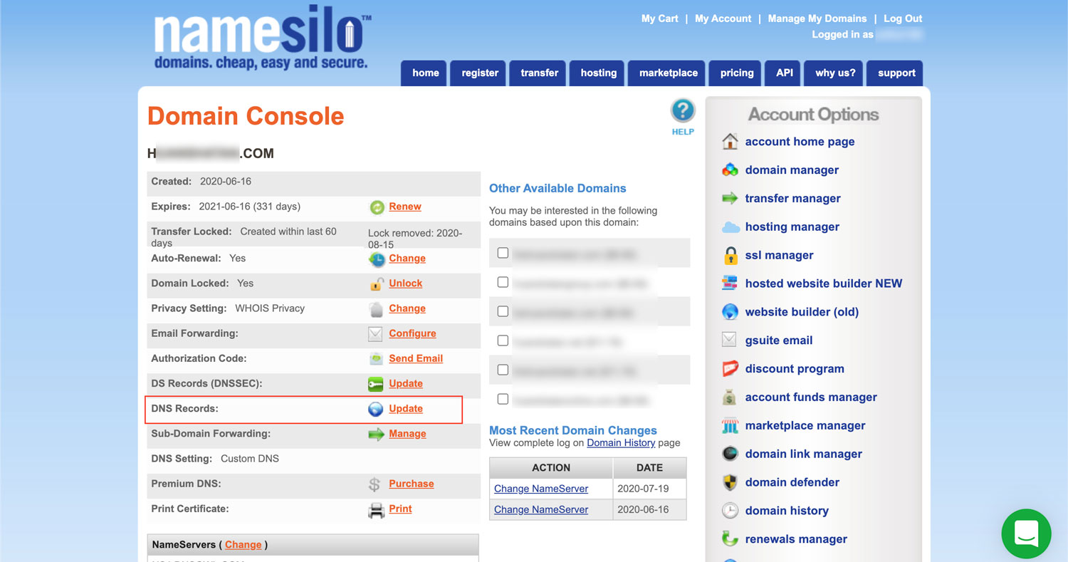Click the Unlock domain link
This screenshot has width=1068, height=562.
406,283
